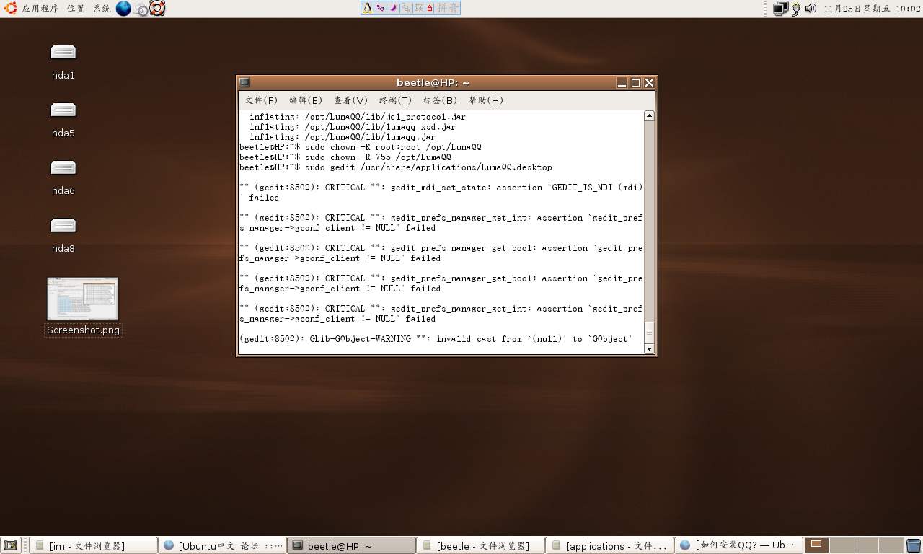Switch the 拼音 input method selector

pos(448,8)
